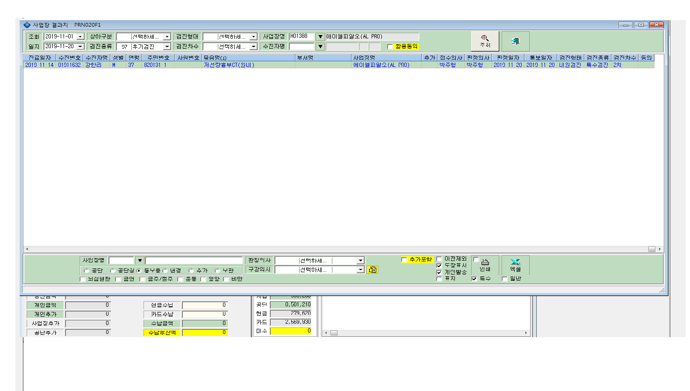Viewport: 690px width, 391px height.
Task: Sort by the 수진자명 column header
Action: tap(97, 58)
